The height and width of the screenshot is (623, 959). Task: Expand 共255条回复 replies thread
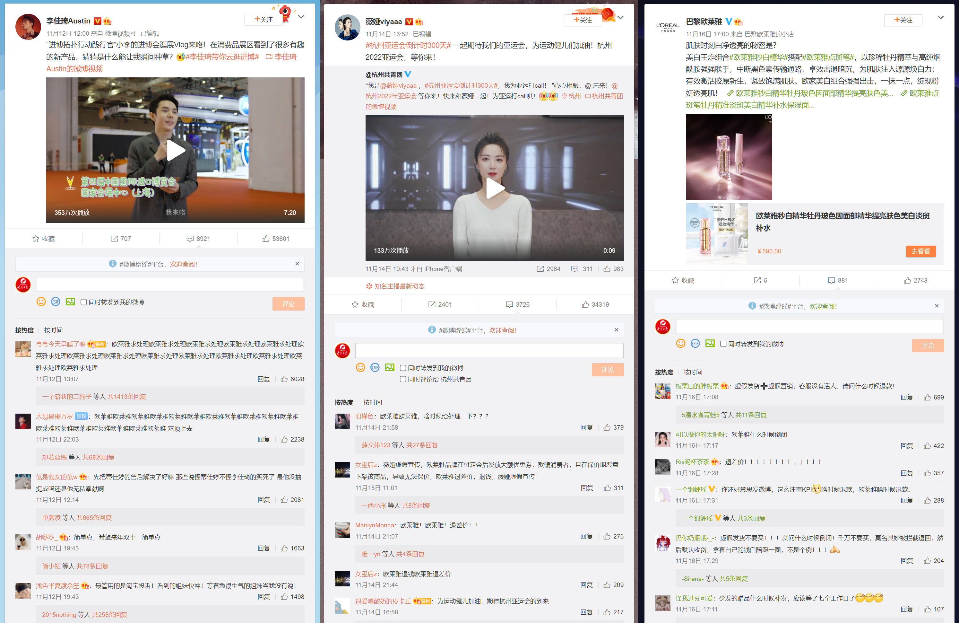click(x=109, y=615)
